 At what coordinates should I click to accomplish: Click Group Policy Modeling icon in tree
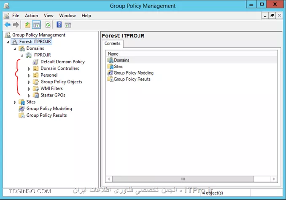point(22,109)
